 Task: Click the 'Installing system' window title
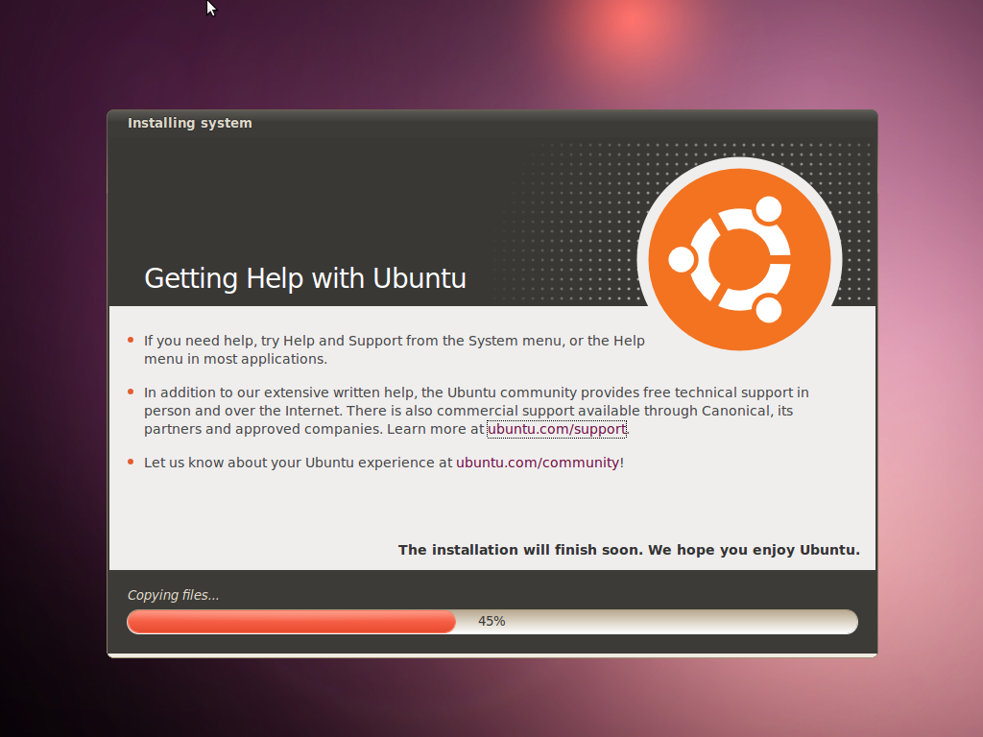click(190, 123)
